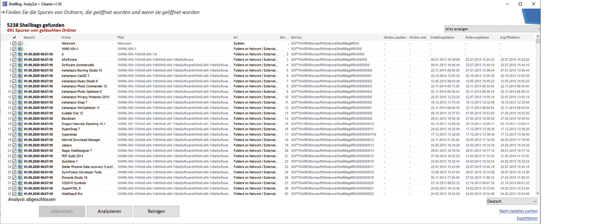Click the Window size column header

coord(417,38)
